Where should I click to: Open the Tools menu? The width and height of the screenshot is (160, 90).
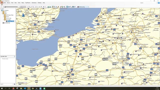(19, 3)
